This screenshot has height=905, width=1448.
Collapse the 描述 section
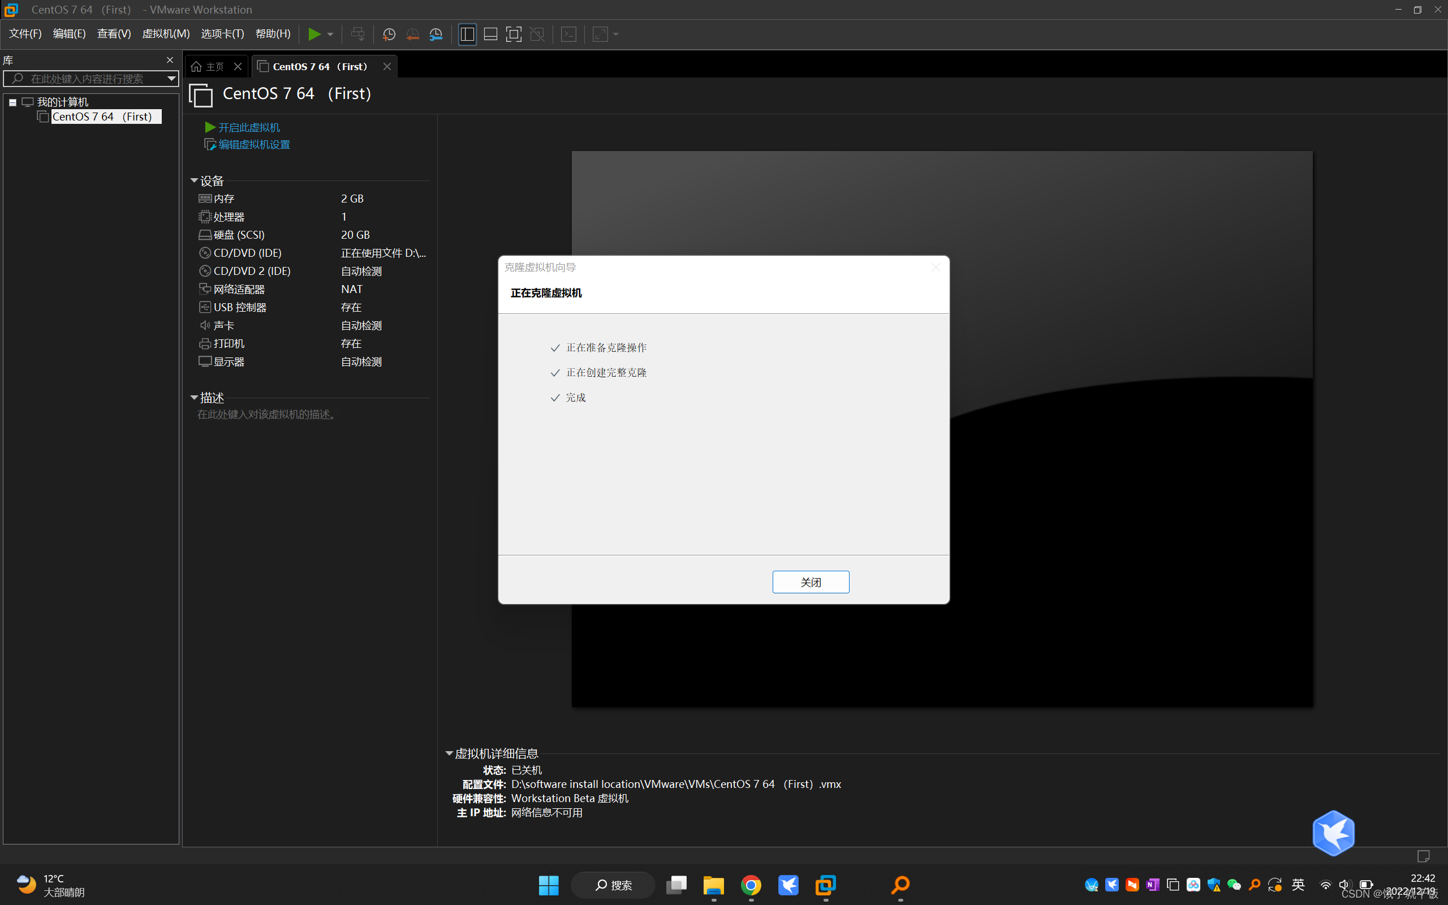coord(194,398)
